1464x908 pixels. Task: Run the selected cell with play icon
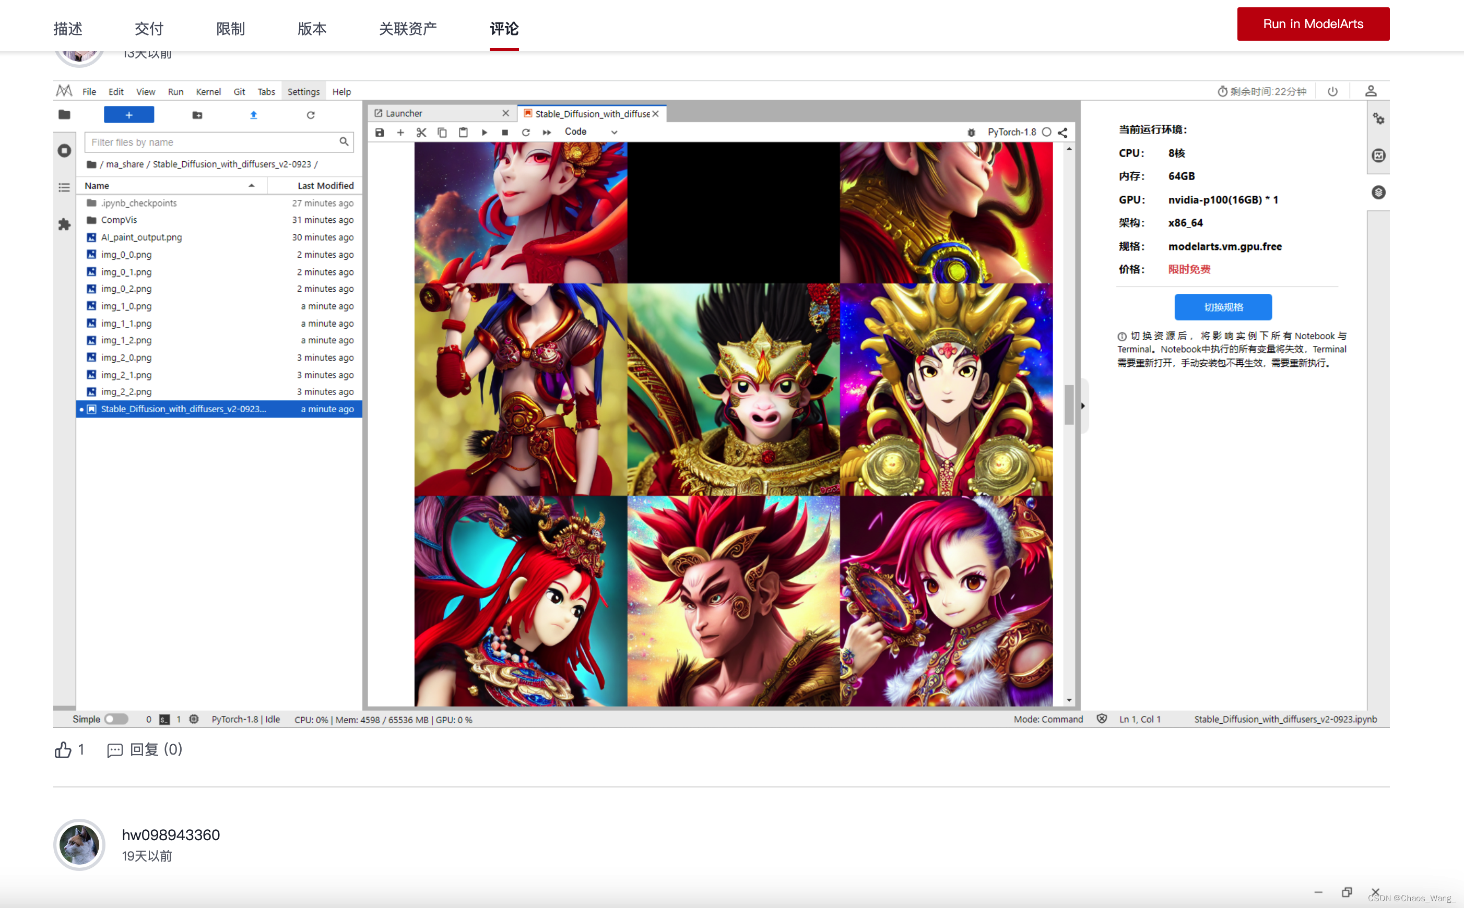pos(484,132)
